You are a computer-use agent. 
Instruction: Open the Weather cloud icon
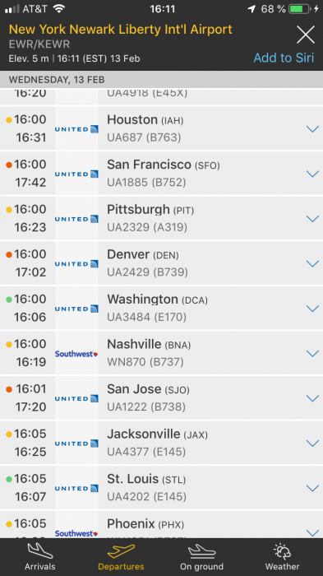point(282,551)
